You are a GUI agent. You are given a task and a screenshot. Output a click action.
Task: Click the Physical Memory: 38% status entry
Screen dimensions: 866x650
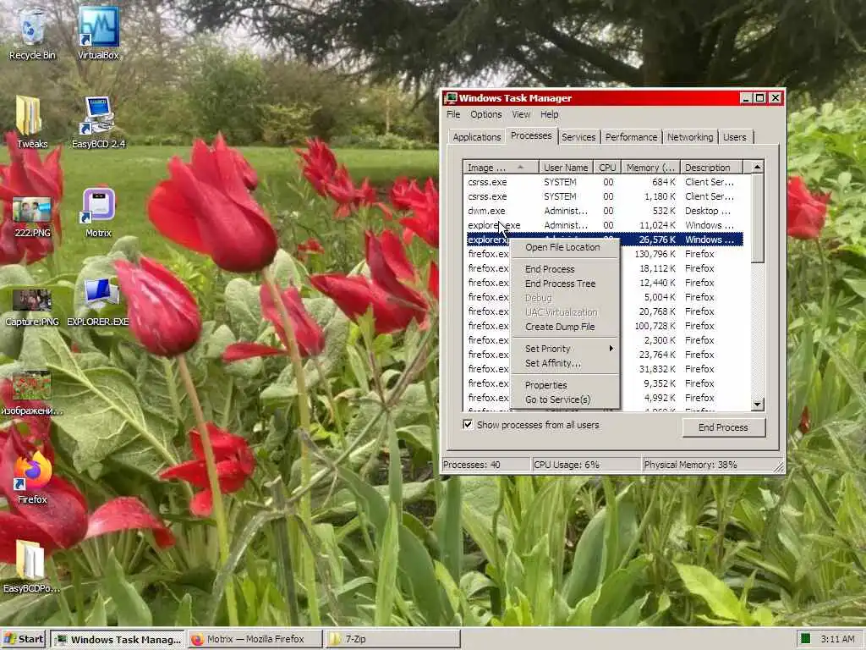pyautogui.click(x=710, y=465)
